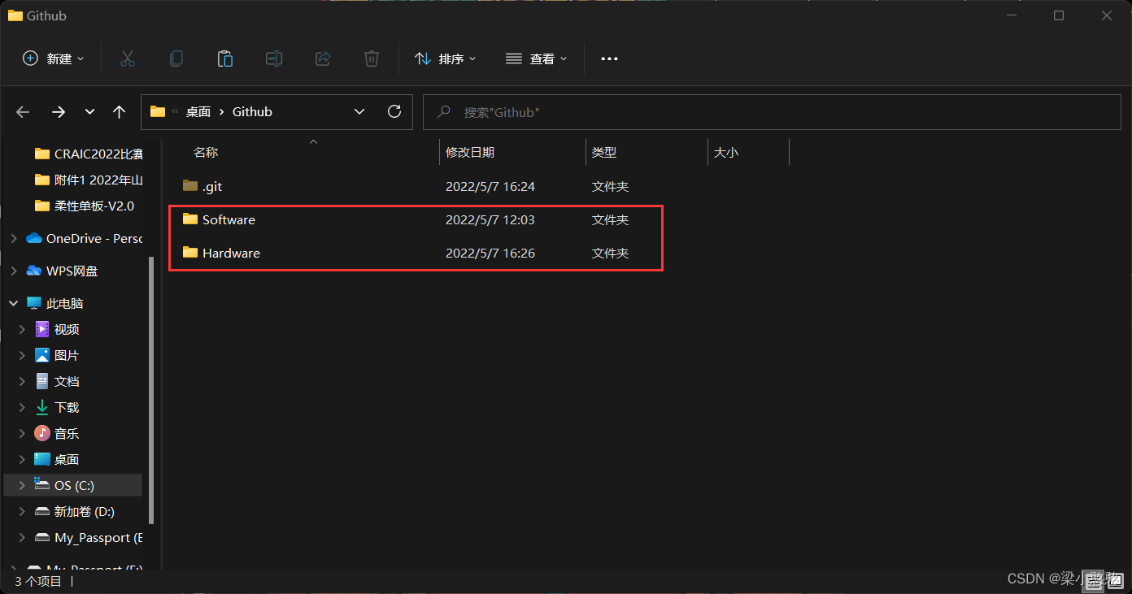This screenshot has width=1132, height=594.
Task: Click the Hardware folder icon
Action: click(190, 253)
